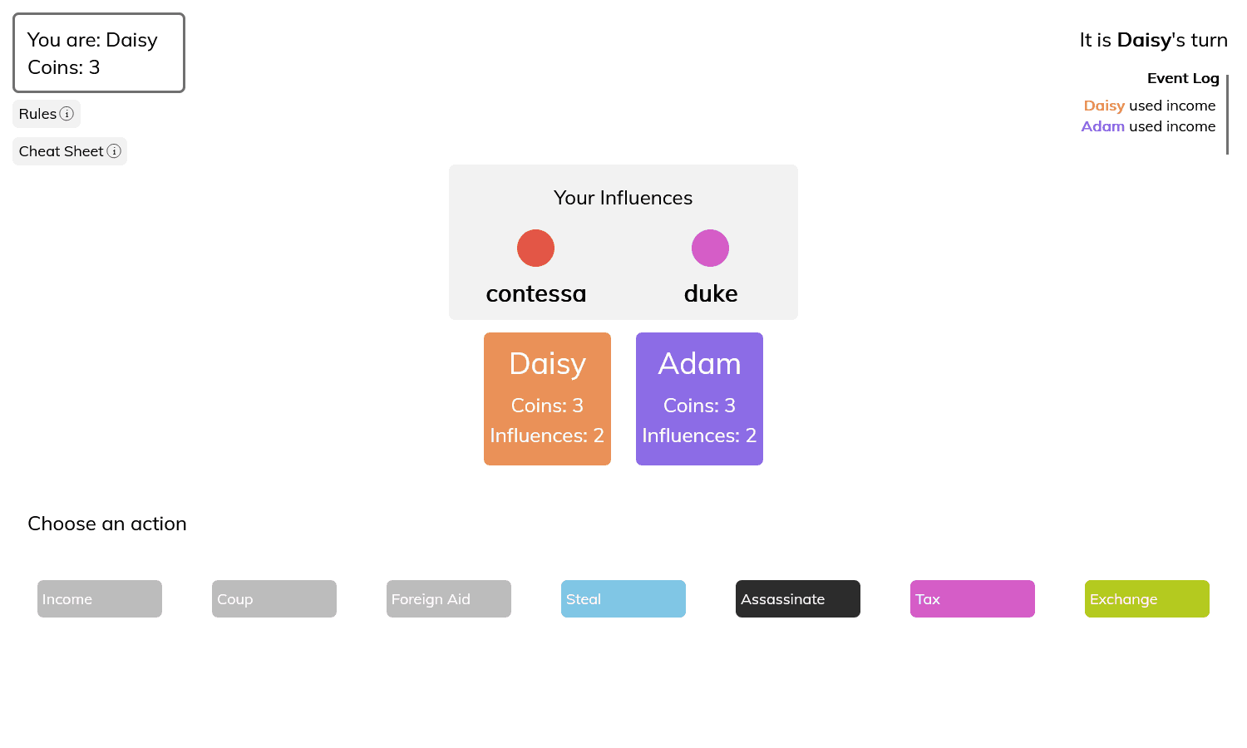
Task: Click the 'Adam used income' log entry
Action: 1148,126
